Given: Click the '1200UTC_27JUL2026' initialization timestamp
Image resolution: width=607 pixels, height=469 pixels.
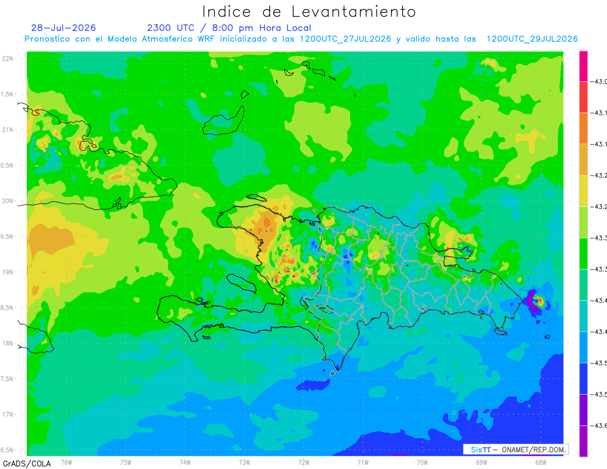Looking at the screenshot, I should (x=345, y=39).
